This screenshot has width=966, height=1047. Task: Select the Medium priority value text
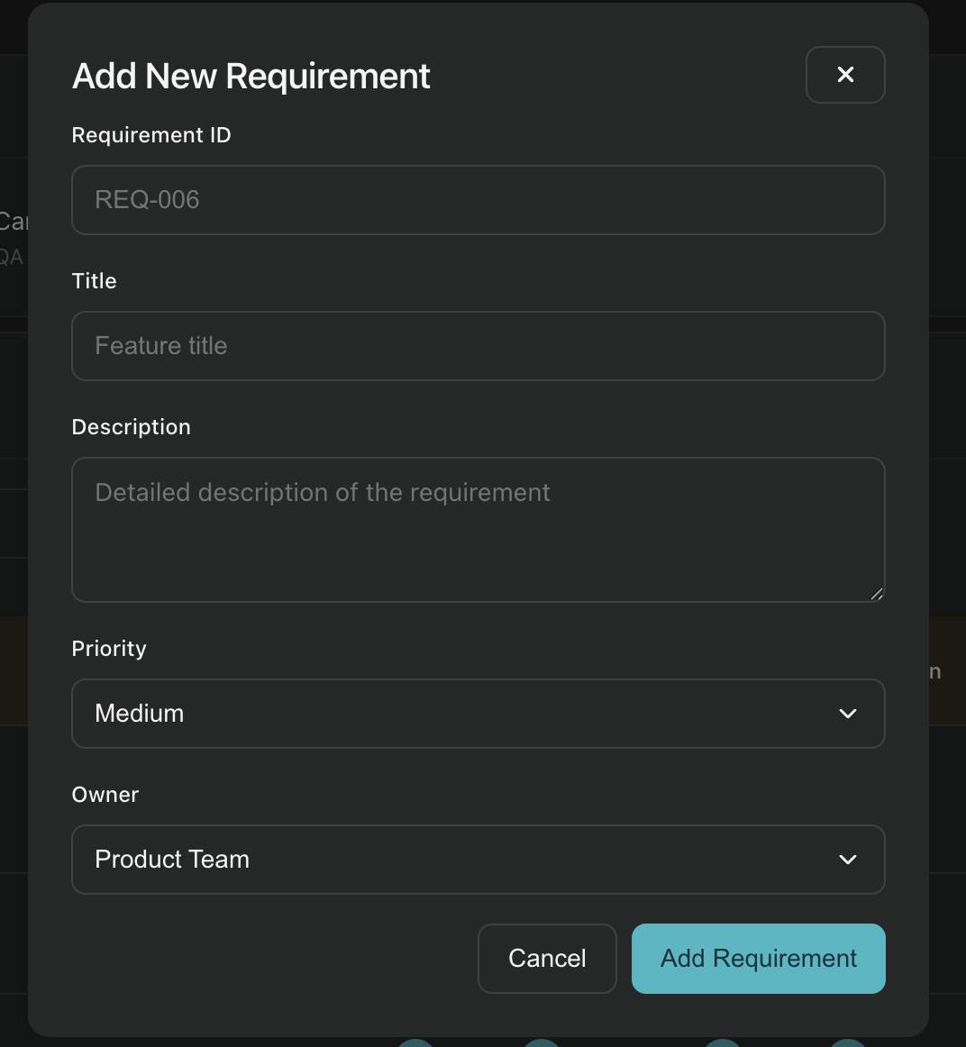140,714
